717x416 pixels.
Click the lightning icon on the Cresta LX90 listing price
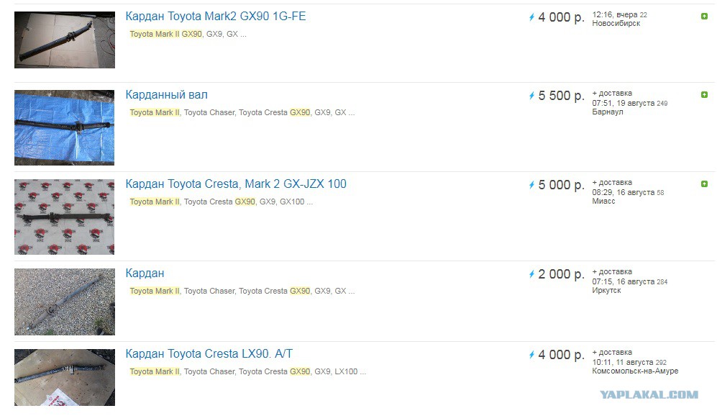pos(531,355)
